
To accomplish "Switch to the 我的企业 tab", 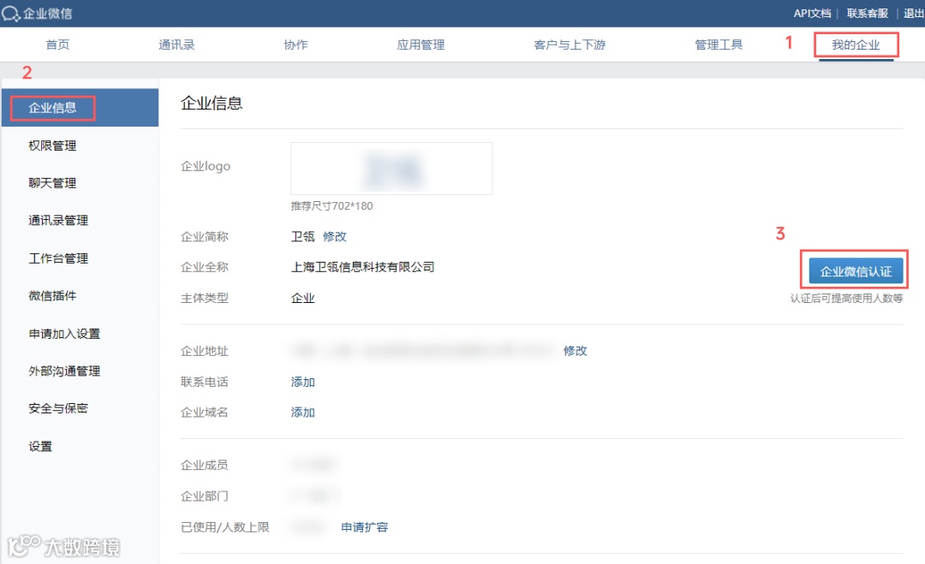I will click(x=856, y=45).
